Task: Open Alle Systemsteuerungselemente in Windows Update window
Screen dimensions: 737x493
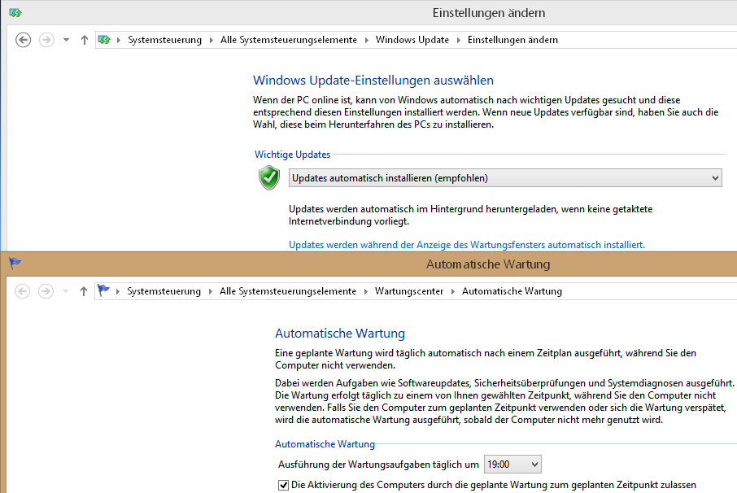Action: click(x=289, y=40)
